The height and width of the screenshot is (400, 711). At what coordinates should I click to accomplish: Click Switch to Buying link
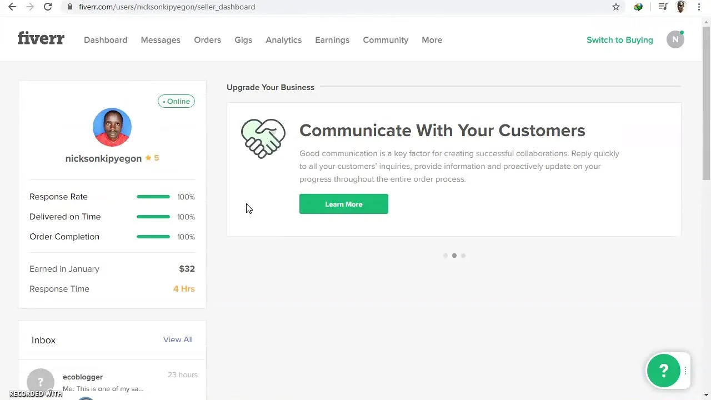[620, 40]
